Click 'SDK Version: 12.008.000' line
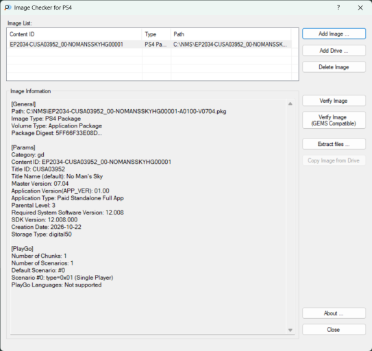Viewport: 372px width, 351px height. click(45, 219)
